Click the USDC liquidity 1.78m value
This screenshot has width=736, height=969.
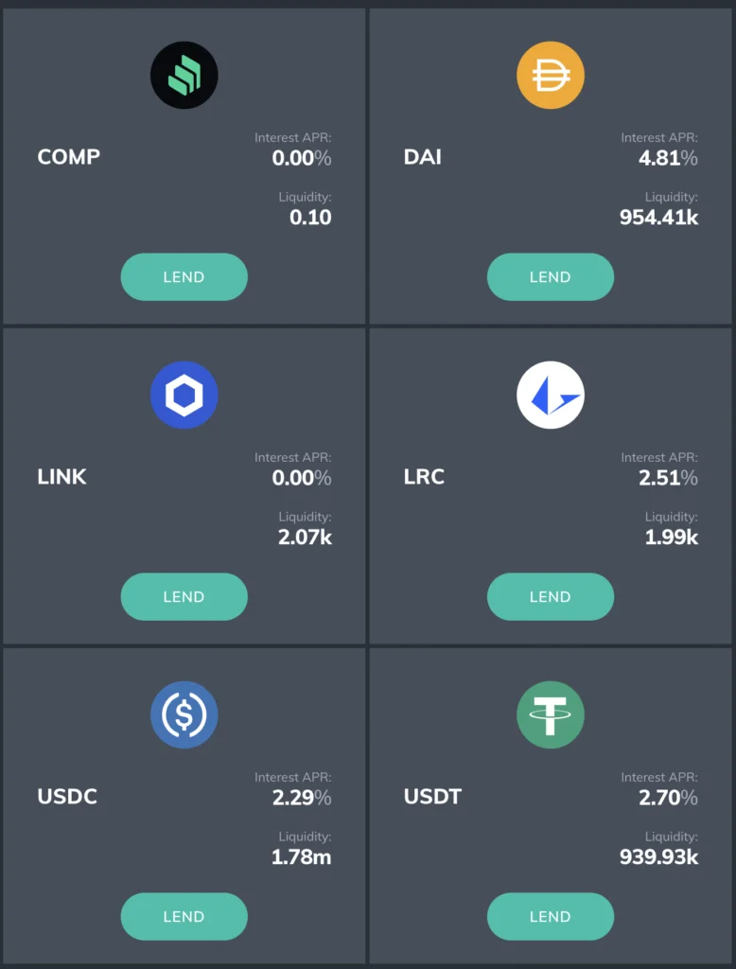pyautogui.click(x=302, y=857)
